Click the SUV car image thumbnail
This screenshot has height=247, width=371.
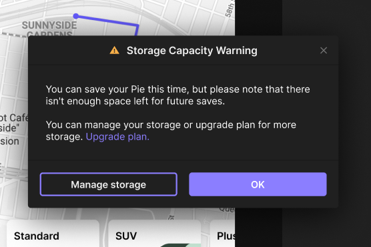[181, 245]
